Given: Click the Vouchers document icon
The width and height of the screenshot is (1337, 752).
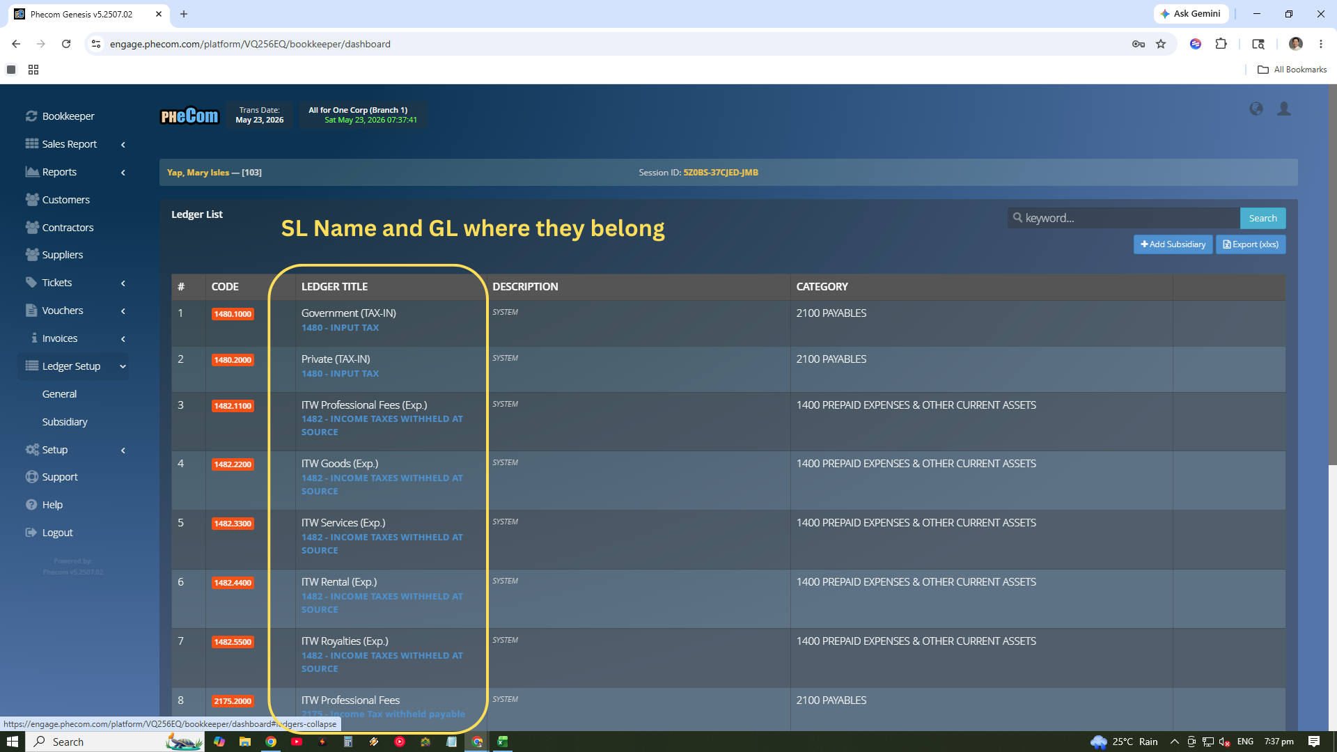Looking at the screenshot, I should [31, 311].
